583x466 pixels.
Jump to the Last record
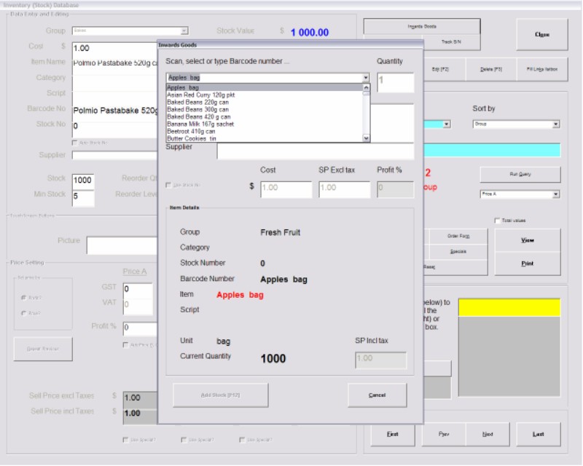(539, 434)
